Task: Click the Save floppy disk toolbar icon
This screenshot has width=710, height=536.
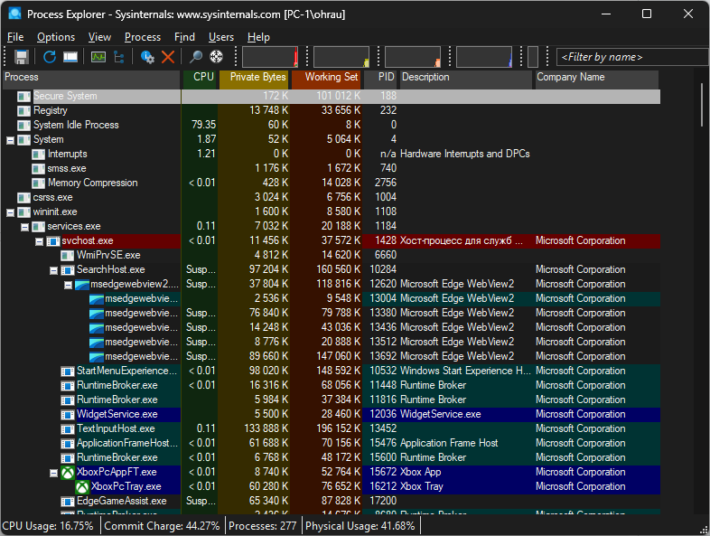Action: (22, 57)
